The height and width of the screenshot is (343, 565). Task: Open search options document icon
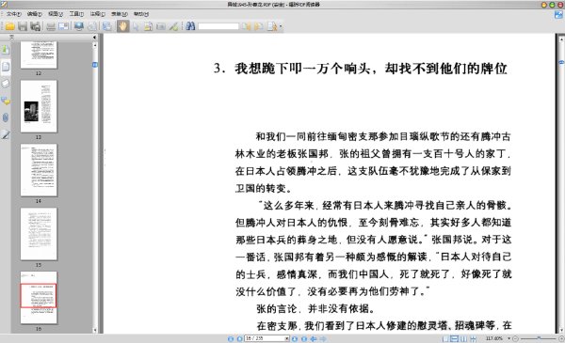272,26
